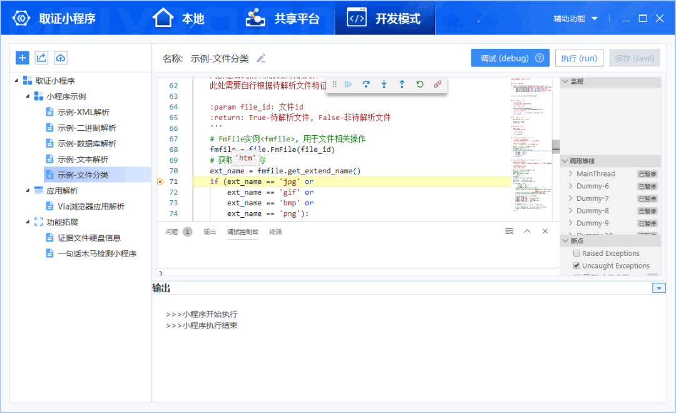Click the export applet icon
Viewport: 676px width, 413px height.
point(41,58)
